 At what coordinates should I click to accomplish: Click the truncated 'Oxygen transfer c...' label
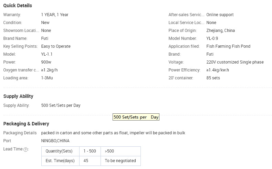click(21, 70)
